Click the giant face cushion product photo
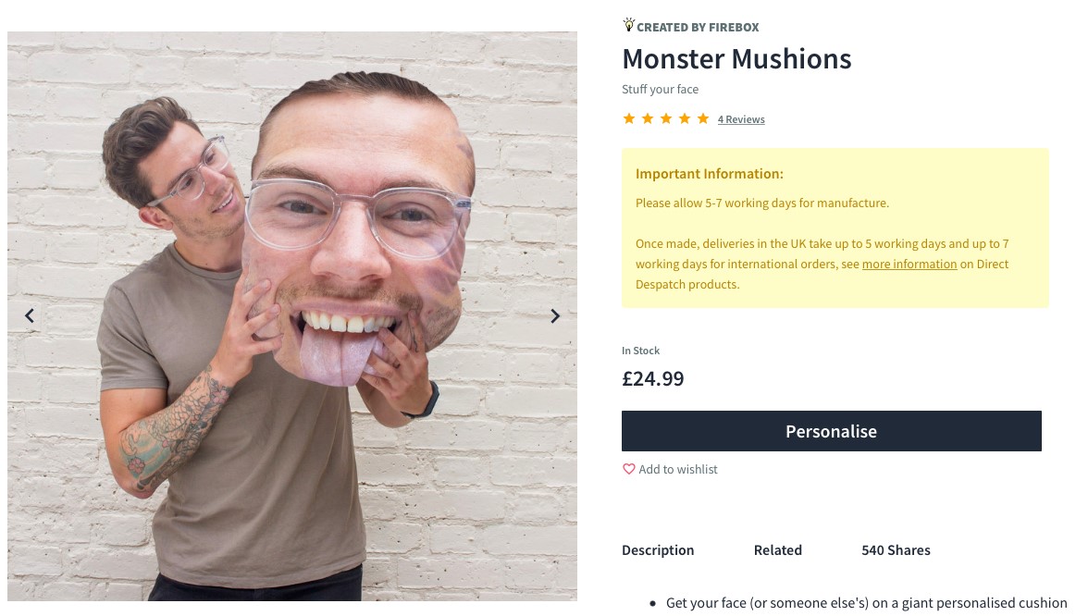This screenshot has height=616, width=1076. tap(292, 316)
